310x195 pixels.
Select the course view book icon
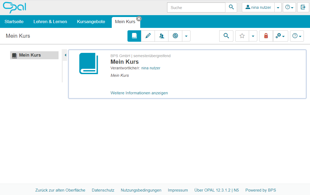point(134,36)
